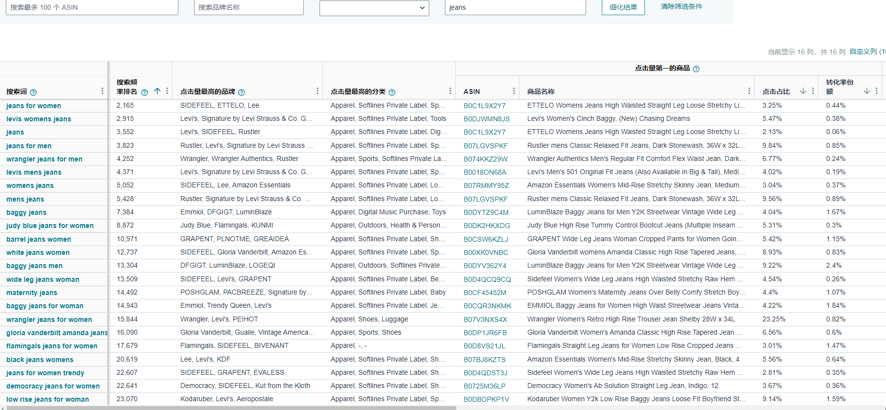Viewport: 886px width, 410px height.
Task: Open column menu for 搜索频率排名 column
Action: point(167,91)
